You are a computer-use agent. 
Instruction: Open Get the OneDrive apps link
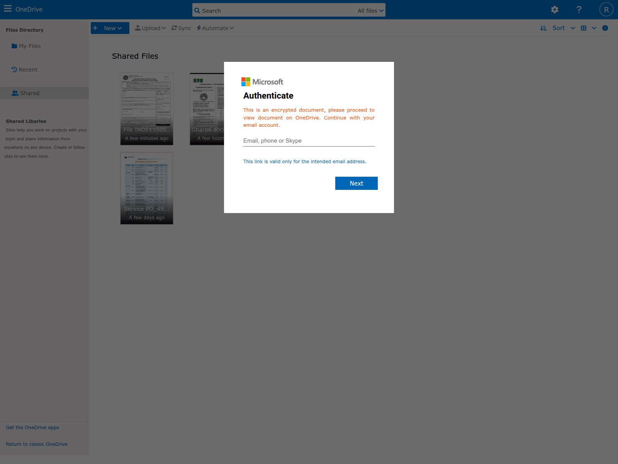(x=32, y=428)
